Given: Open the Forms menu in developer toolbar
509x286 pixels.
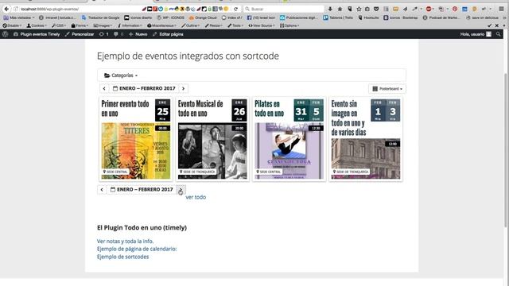Looking at the screenshot, I should (x=80, y=25).
